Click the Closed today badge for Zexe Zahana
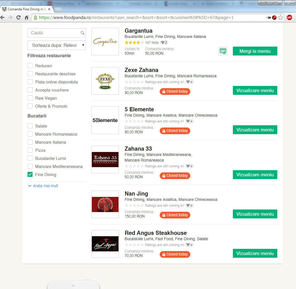 (x=175, y=91)
